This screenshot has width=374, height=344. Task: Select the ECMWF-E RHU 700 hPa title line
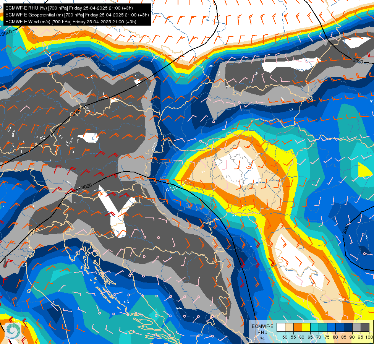pyautogui.click(x=69, y=8)
